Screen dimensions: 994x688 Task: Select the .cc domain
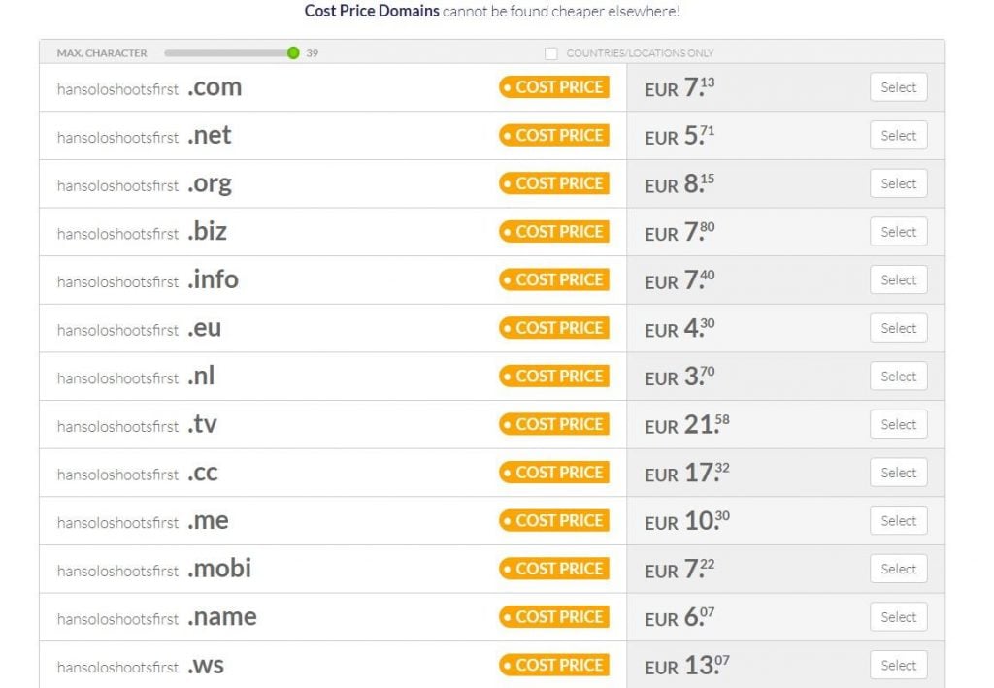click(898, 473)
